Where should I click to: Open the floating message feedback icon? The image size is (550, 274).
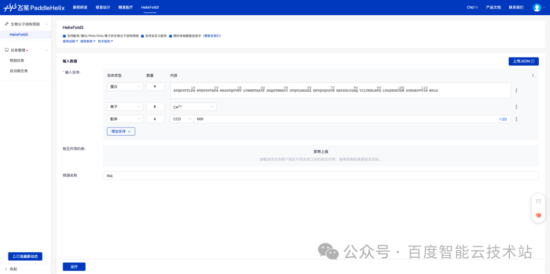point(538,201)
